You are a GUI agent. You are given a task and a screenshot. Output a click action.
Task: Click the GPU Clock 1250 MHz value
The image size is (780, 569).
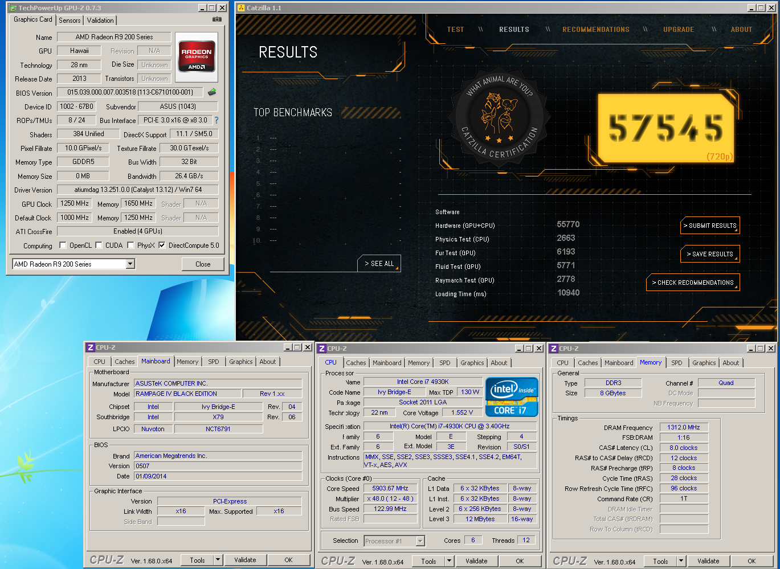75,203
